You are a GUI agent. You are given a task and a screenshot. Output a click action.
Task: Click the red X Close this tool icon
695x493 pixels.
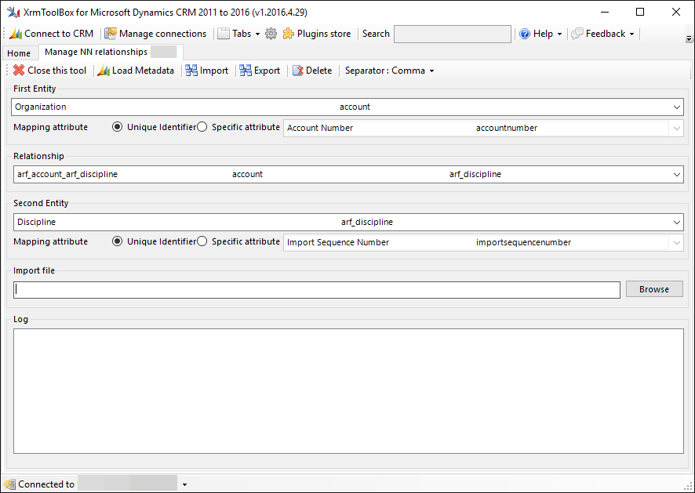19,70
